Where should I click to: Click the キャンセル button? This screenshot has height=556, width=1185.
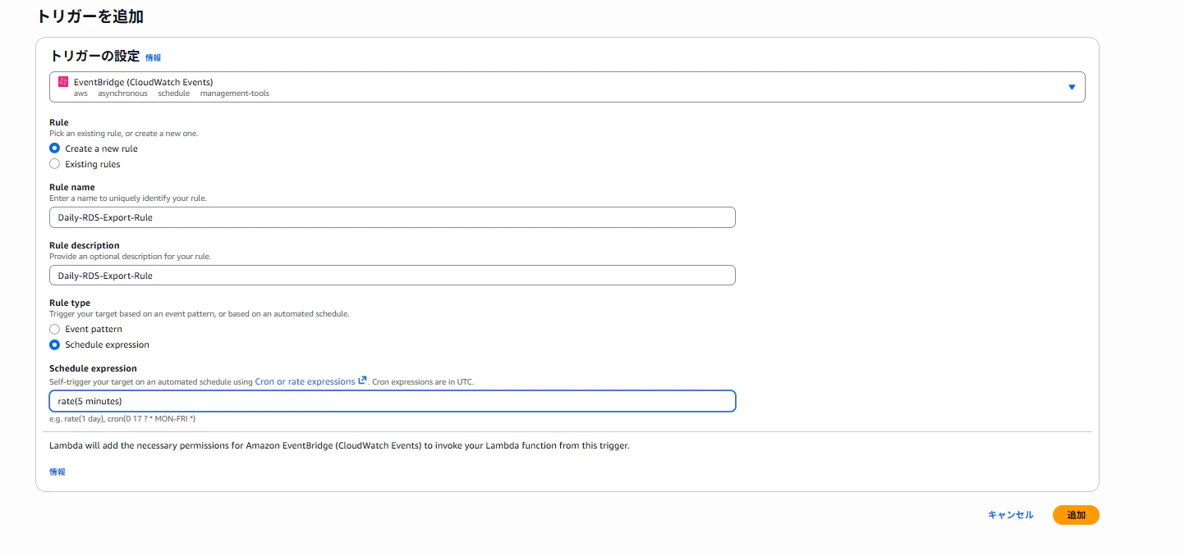[x=1011, y=515]
